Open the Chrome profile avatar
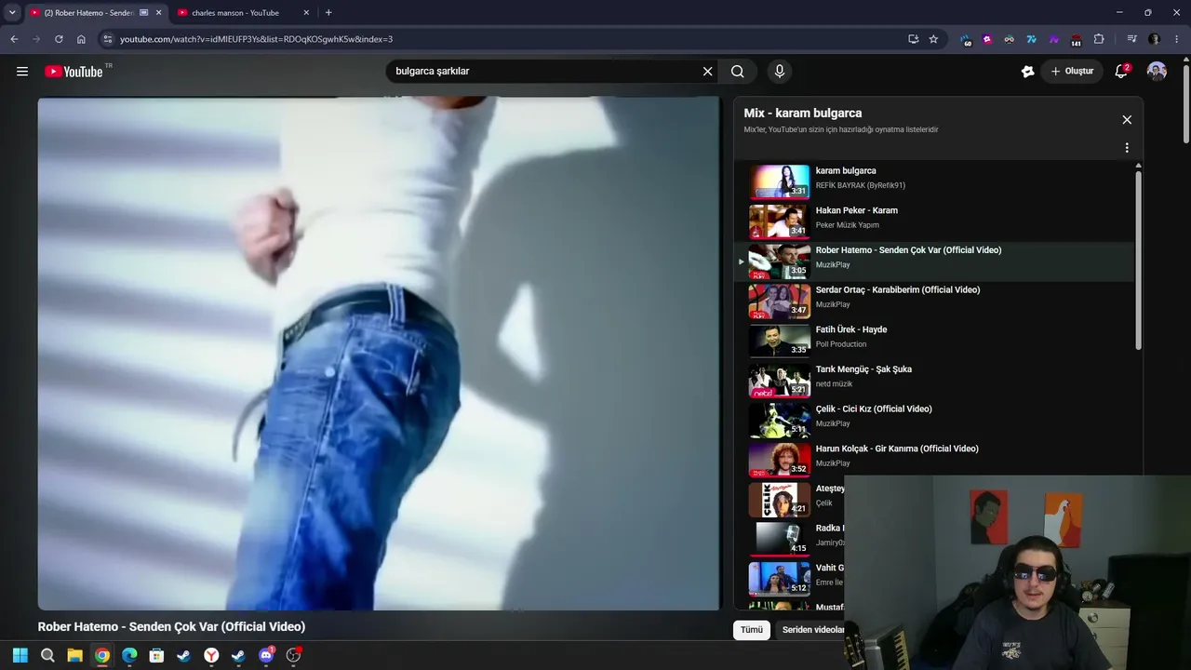 tap(1155, 39)
